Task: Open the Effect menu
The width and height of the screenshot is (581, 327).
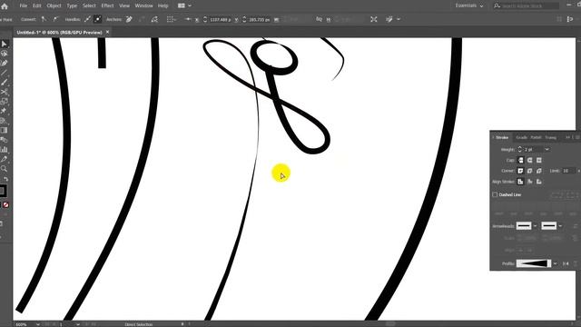Action: (x=107, y=6)
